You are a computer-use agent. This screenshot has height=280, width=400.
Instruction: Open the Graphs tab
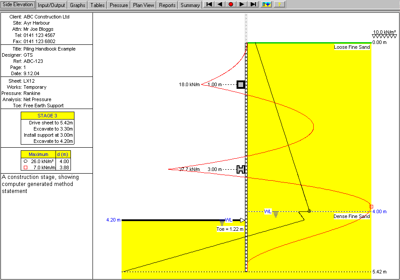coord(78,5)
